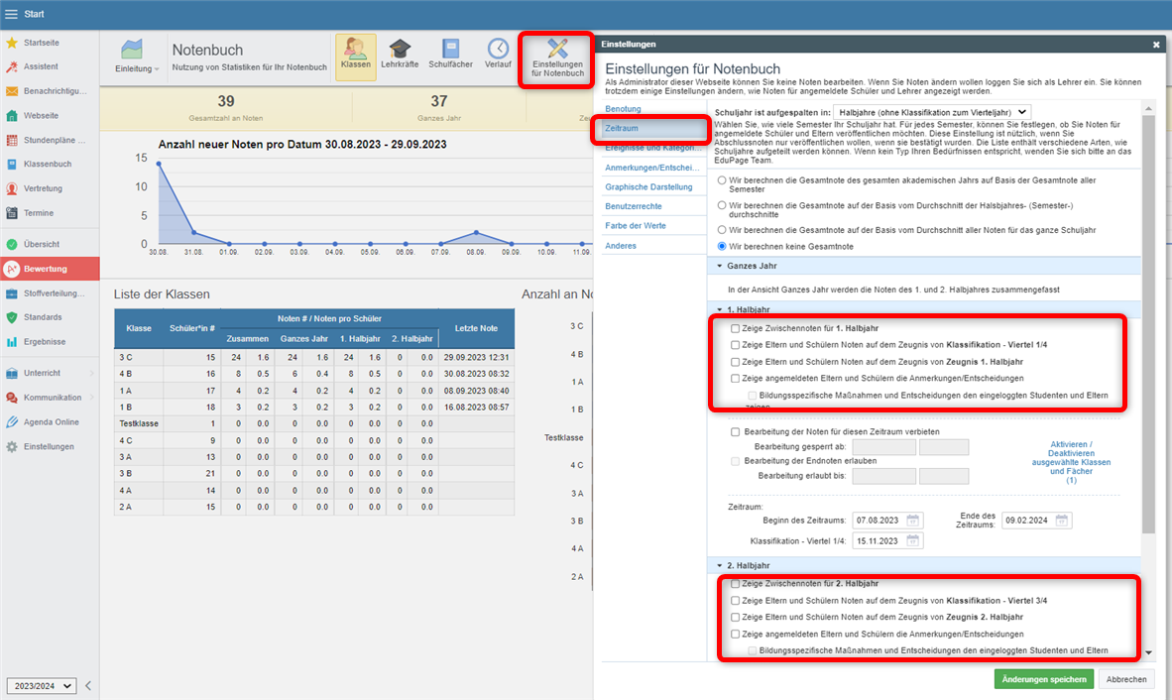Click the Standards shield icon
This screenshot has height=700, width=1172.
[12, 317]
